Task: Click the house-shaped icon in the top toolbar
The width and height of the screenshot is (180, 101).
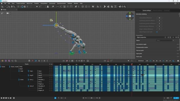Action: [x=112, y=7]
